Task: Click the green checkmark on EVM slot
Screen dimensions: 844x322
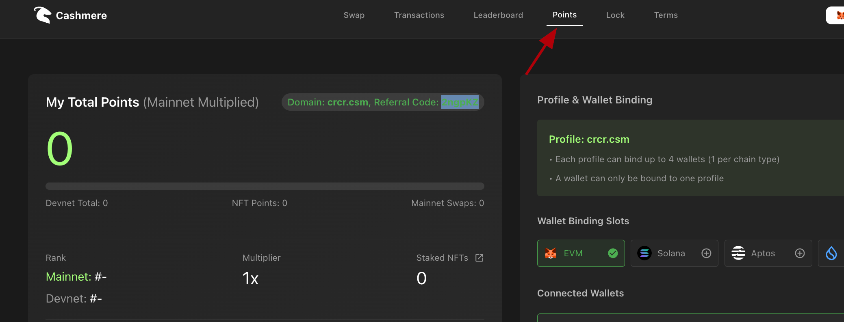Action: point(613,253)
